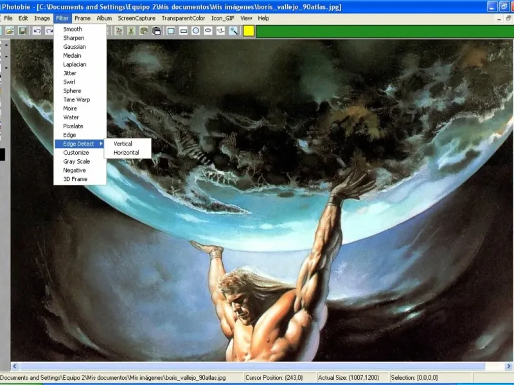This screenshot has width=514, height=385.
Task: Click the horizontal scrollbar thumb
Action: pyautogui.click(x=251, y=366)
